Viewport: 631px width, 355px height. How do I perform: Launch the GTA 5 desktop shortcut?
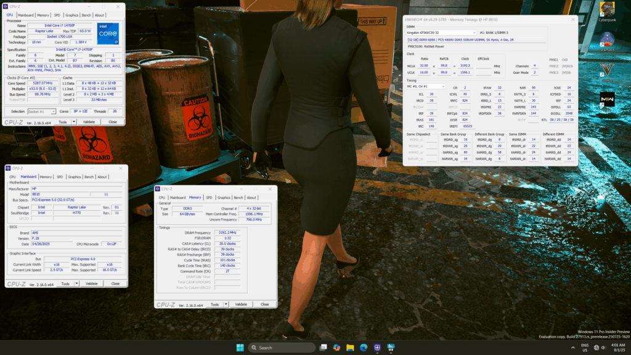tap(607, 73)
